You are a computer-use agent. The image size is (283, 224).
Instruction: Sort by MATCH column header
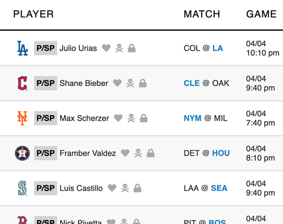(x=202, y=14)
